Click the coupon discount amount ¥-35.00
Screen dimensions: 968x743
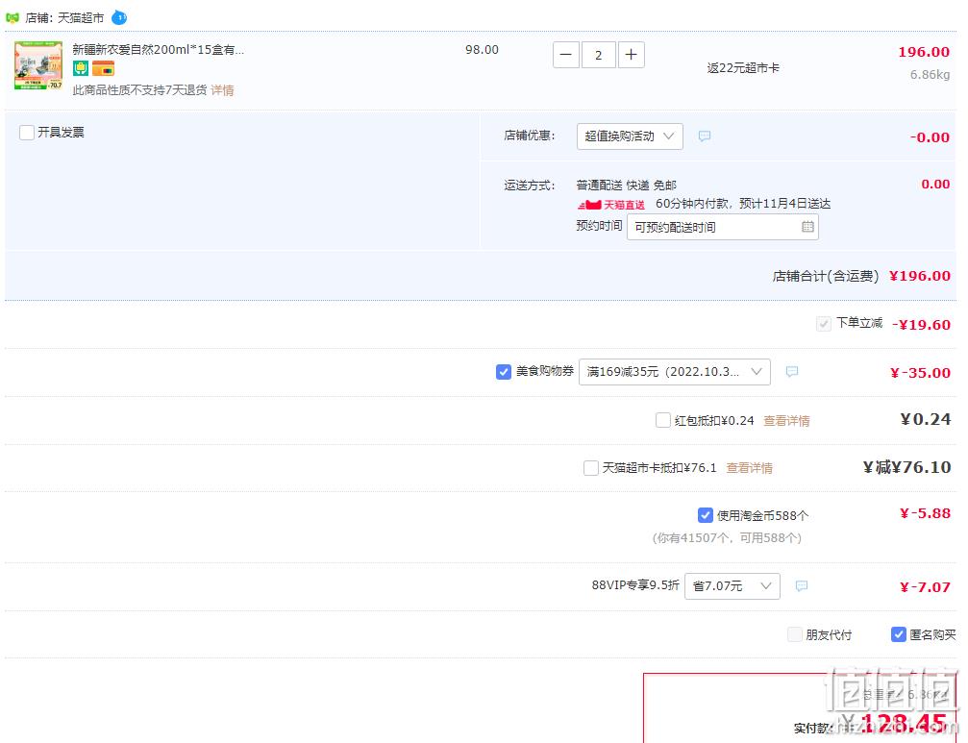(921, 373)
